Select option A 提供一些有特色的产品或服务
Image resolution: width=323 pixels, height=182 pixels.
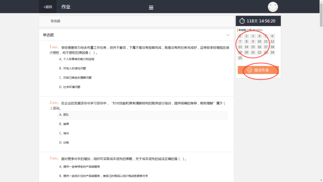(79, 167)
